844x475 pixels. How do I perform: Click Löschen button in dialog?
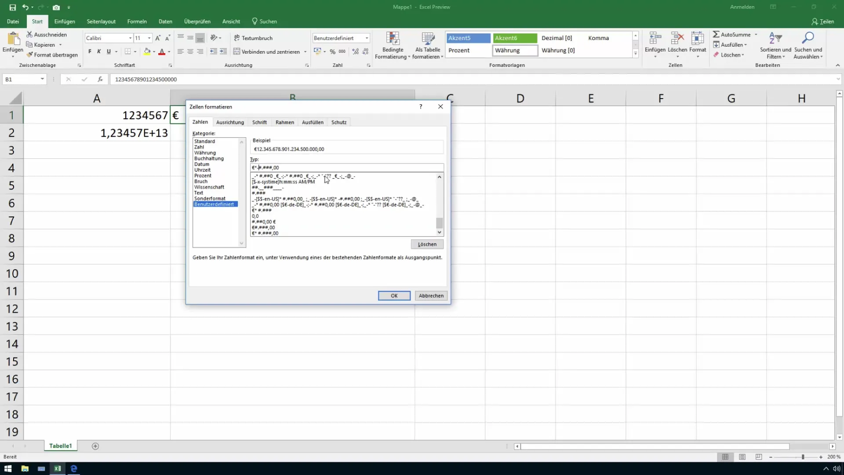427,244
